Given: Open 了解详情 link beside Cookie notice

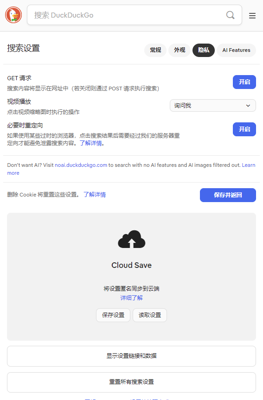Looking at the screenshot, I should coord(95,195).
